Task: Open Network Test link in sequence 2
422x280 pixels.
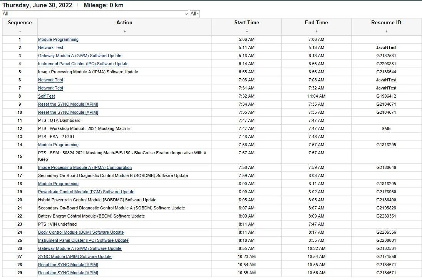Action: 50,47
